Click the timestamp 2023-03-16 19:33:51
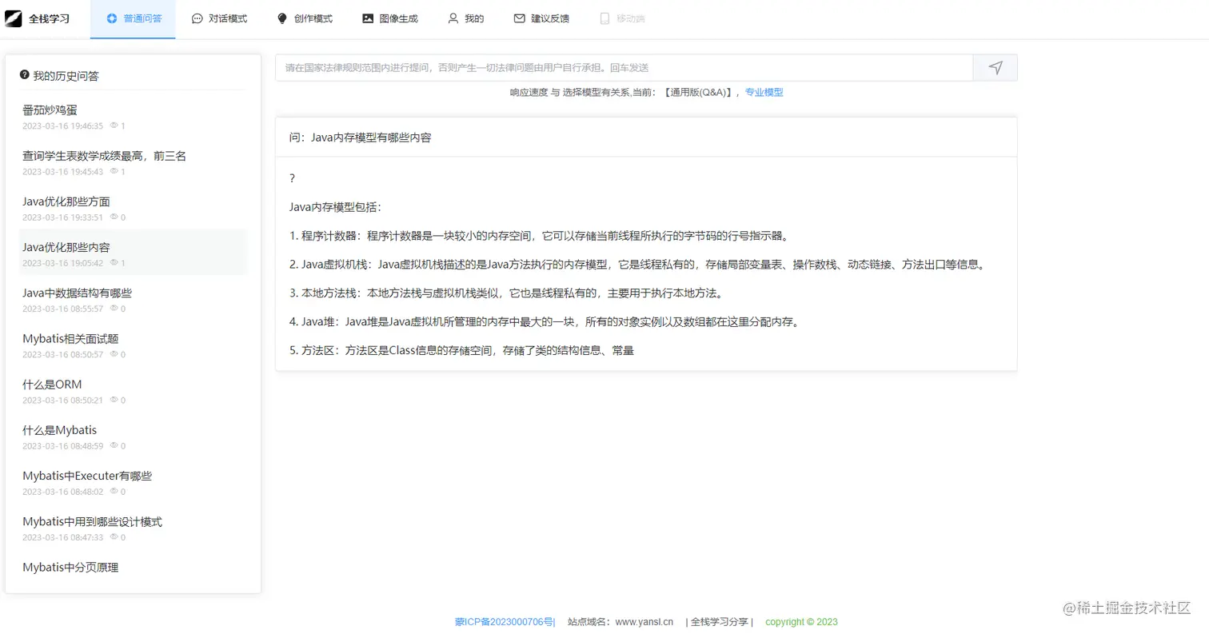The image size is (1209, 634). pos(63,217)
